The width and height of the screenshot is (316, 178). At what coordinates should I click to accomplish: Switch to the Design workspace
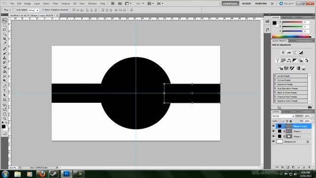(x=246, y=3)
